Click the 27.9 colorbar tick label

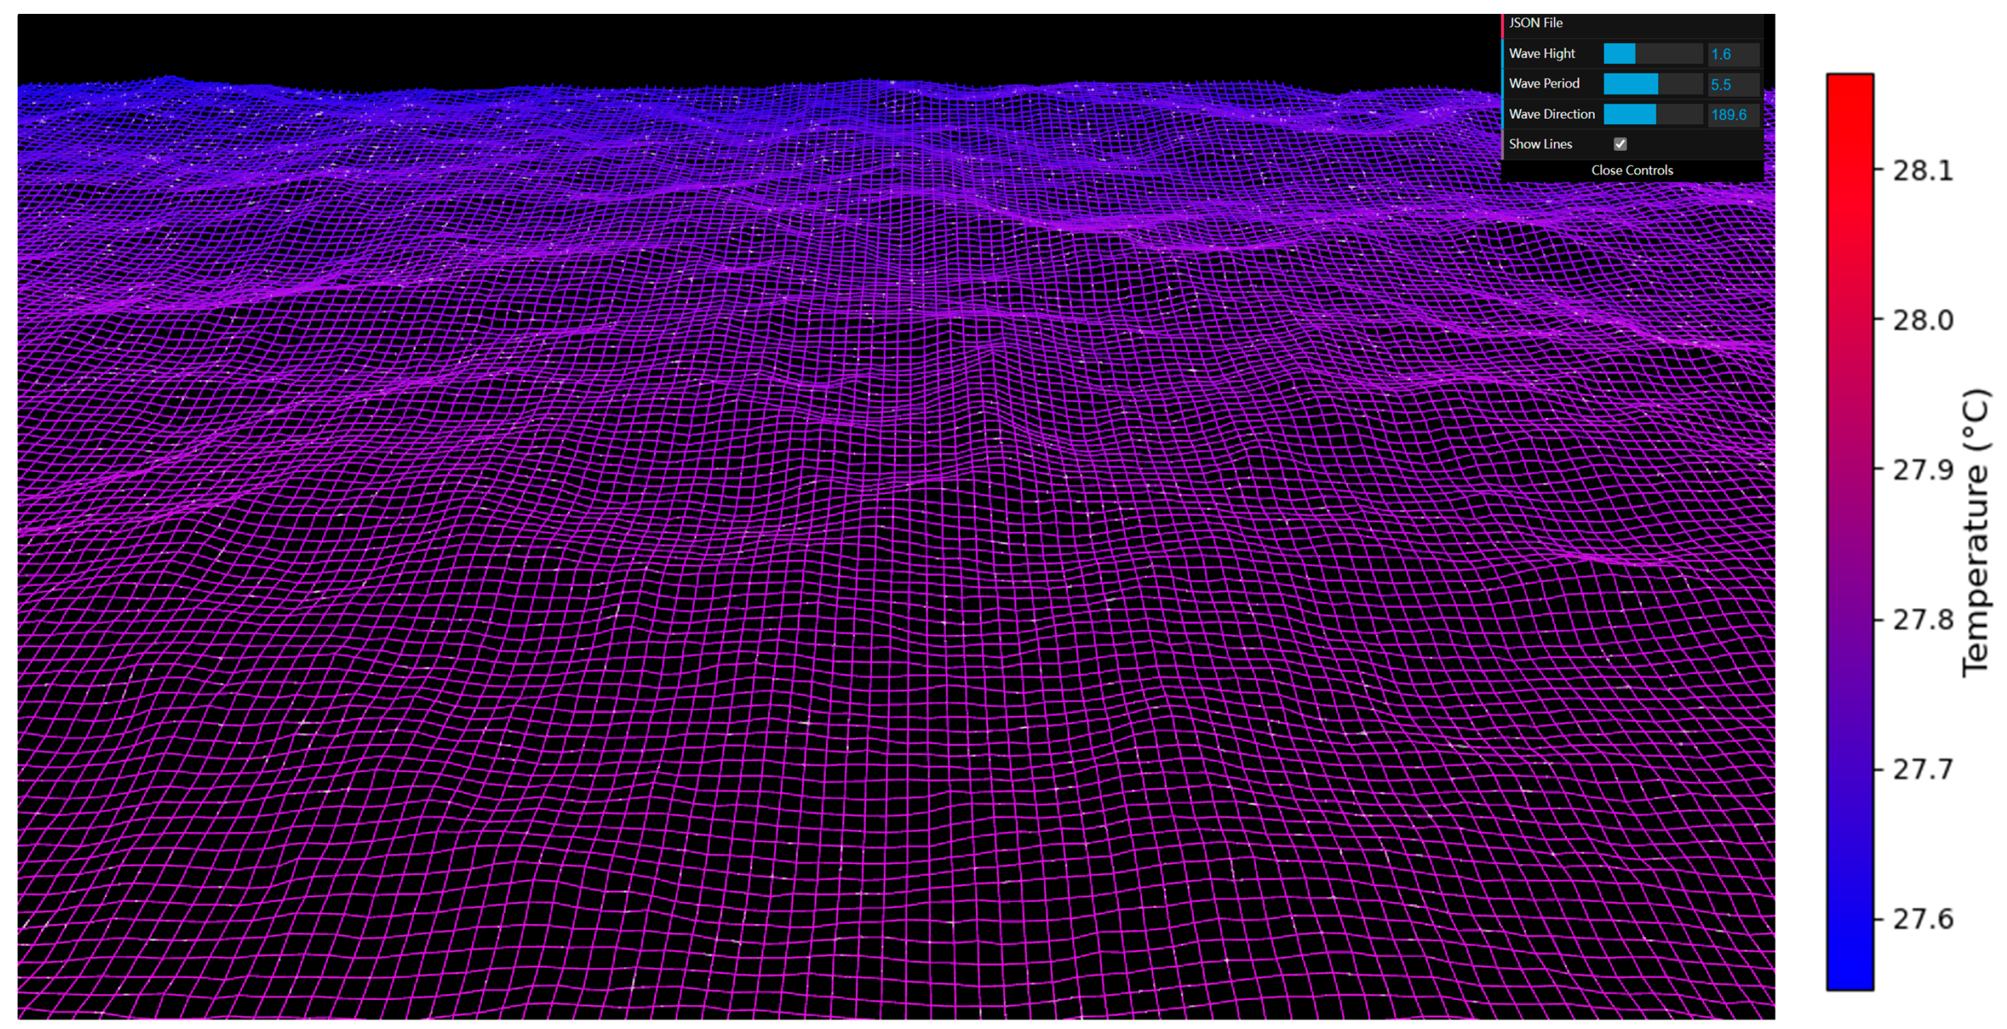tap(1923, 470)
